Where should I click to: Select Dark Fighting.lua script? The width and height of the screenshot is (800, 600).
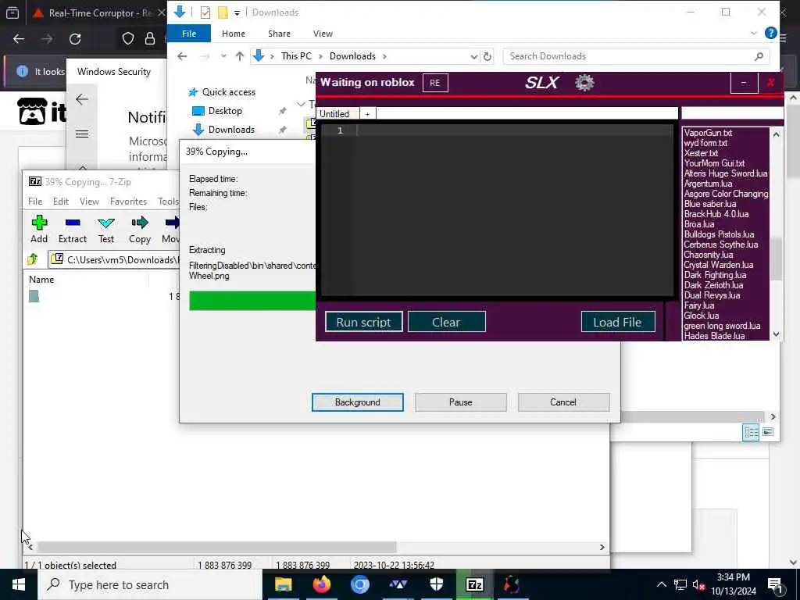coord(715,275)
